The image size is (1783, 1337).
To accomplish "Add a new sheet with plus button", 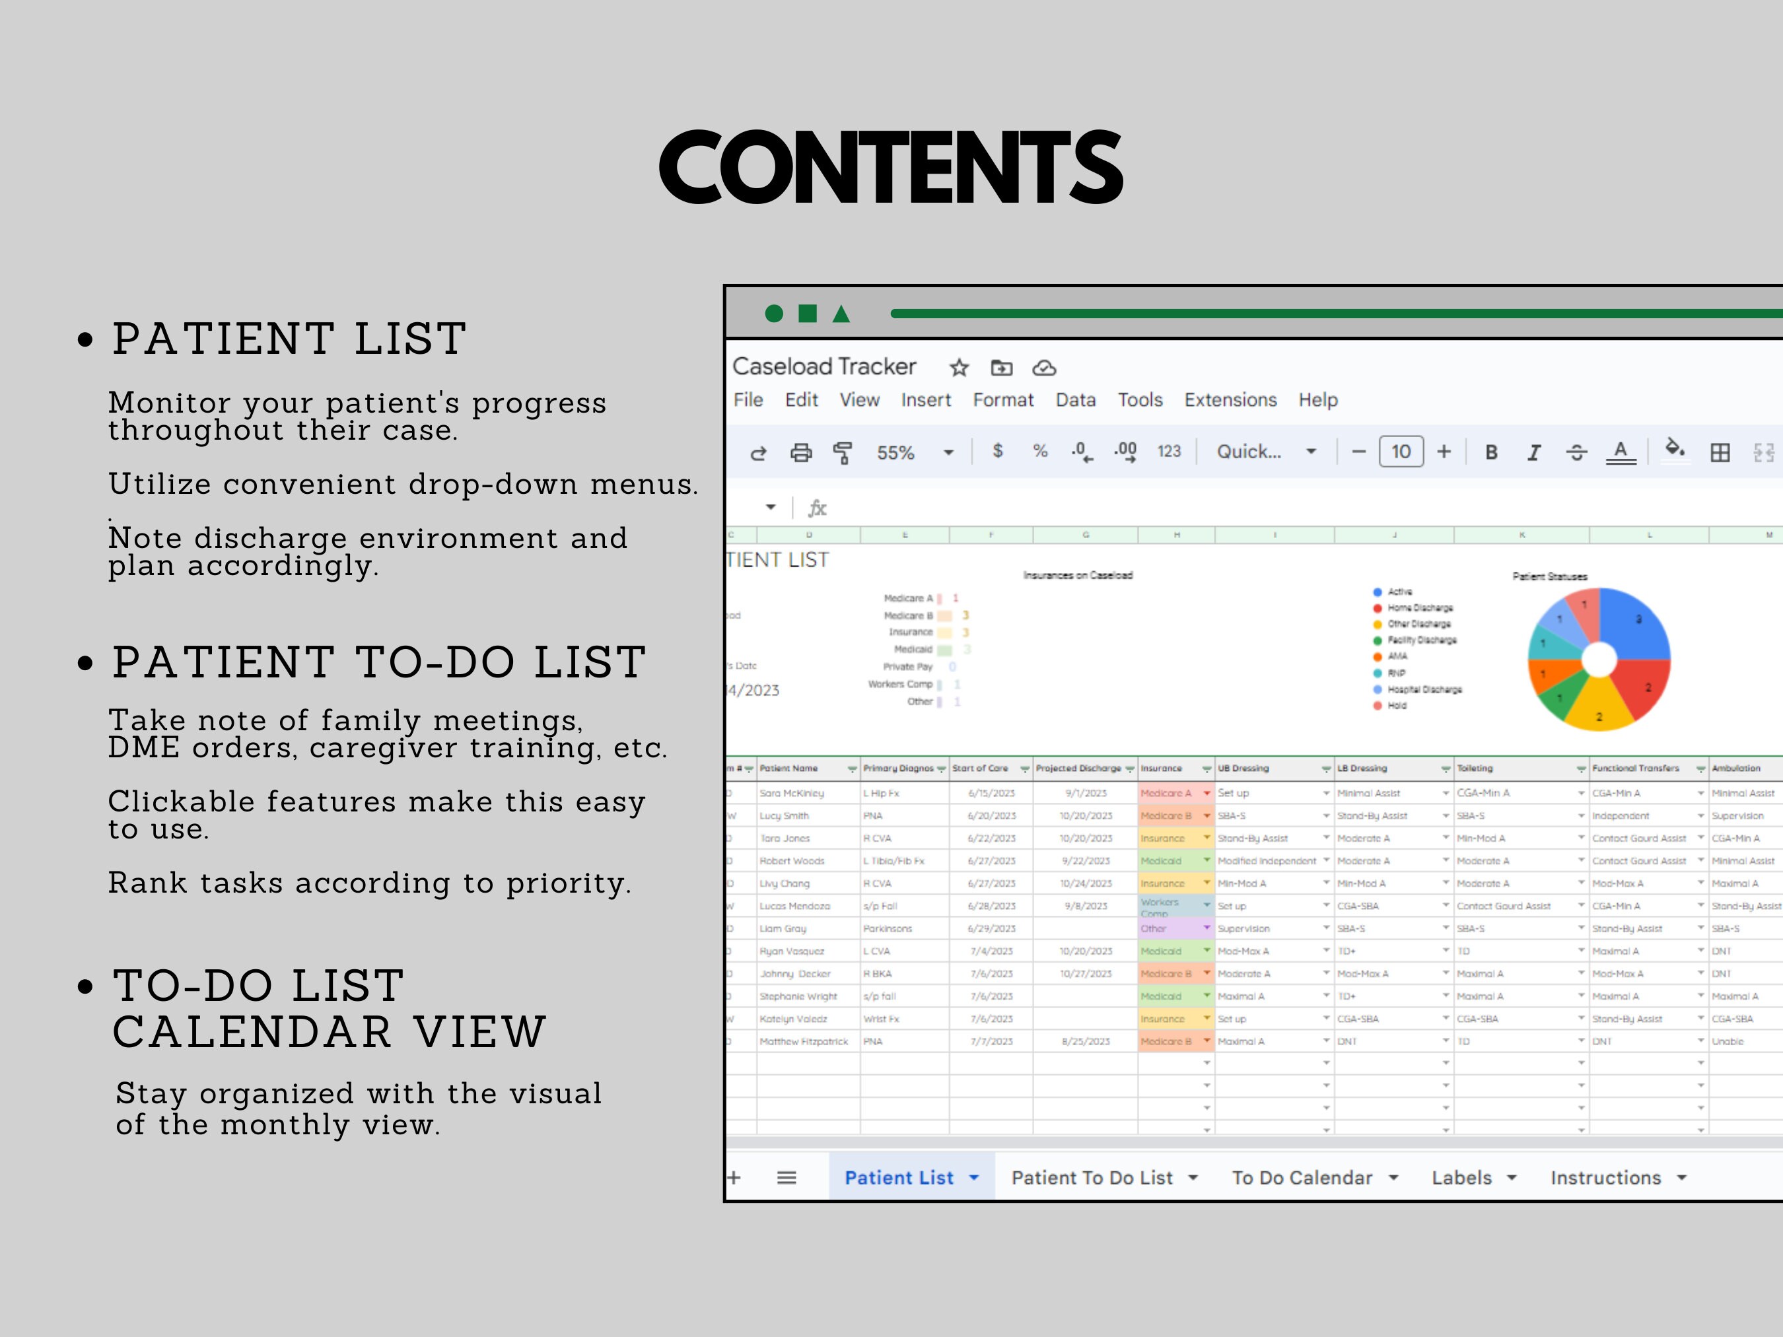I will (734, 1177).
